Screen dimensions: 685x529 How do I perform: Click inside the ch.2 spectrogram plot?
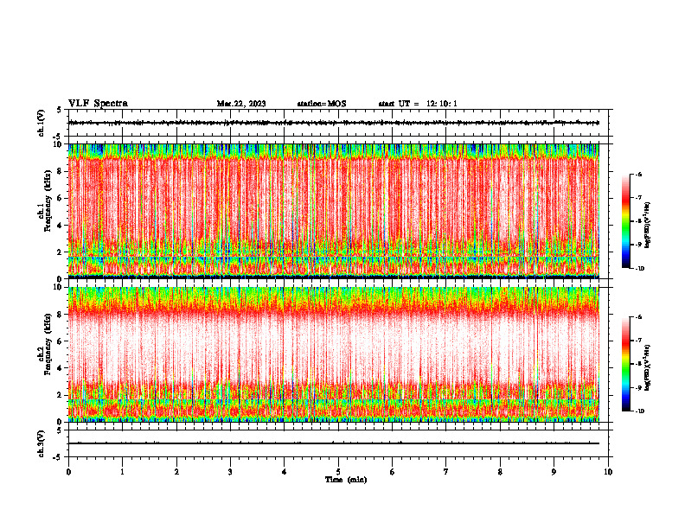tap(334, 354)
